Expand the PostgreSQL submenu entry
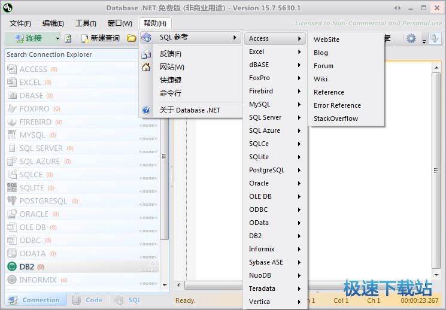This screenshot has width=446, height=310. coord(275,170)
